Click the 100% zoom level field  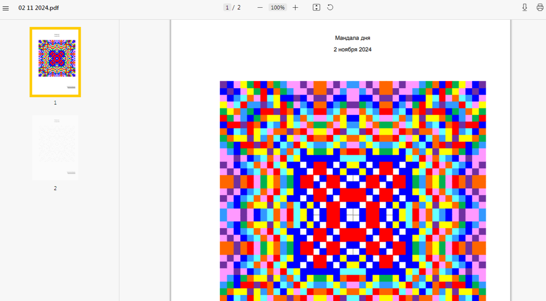tap(277, 7)
